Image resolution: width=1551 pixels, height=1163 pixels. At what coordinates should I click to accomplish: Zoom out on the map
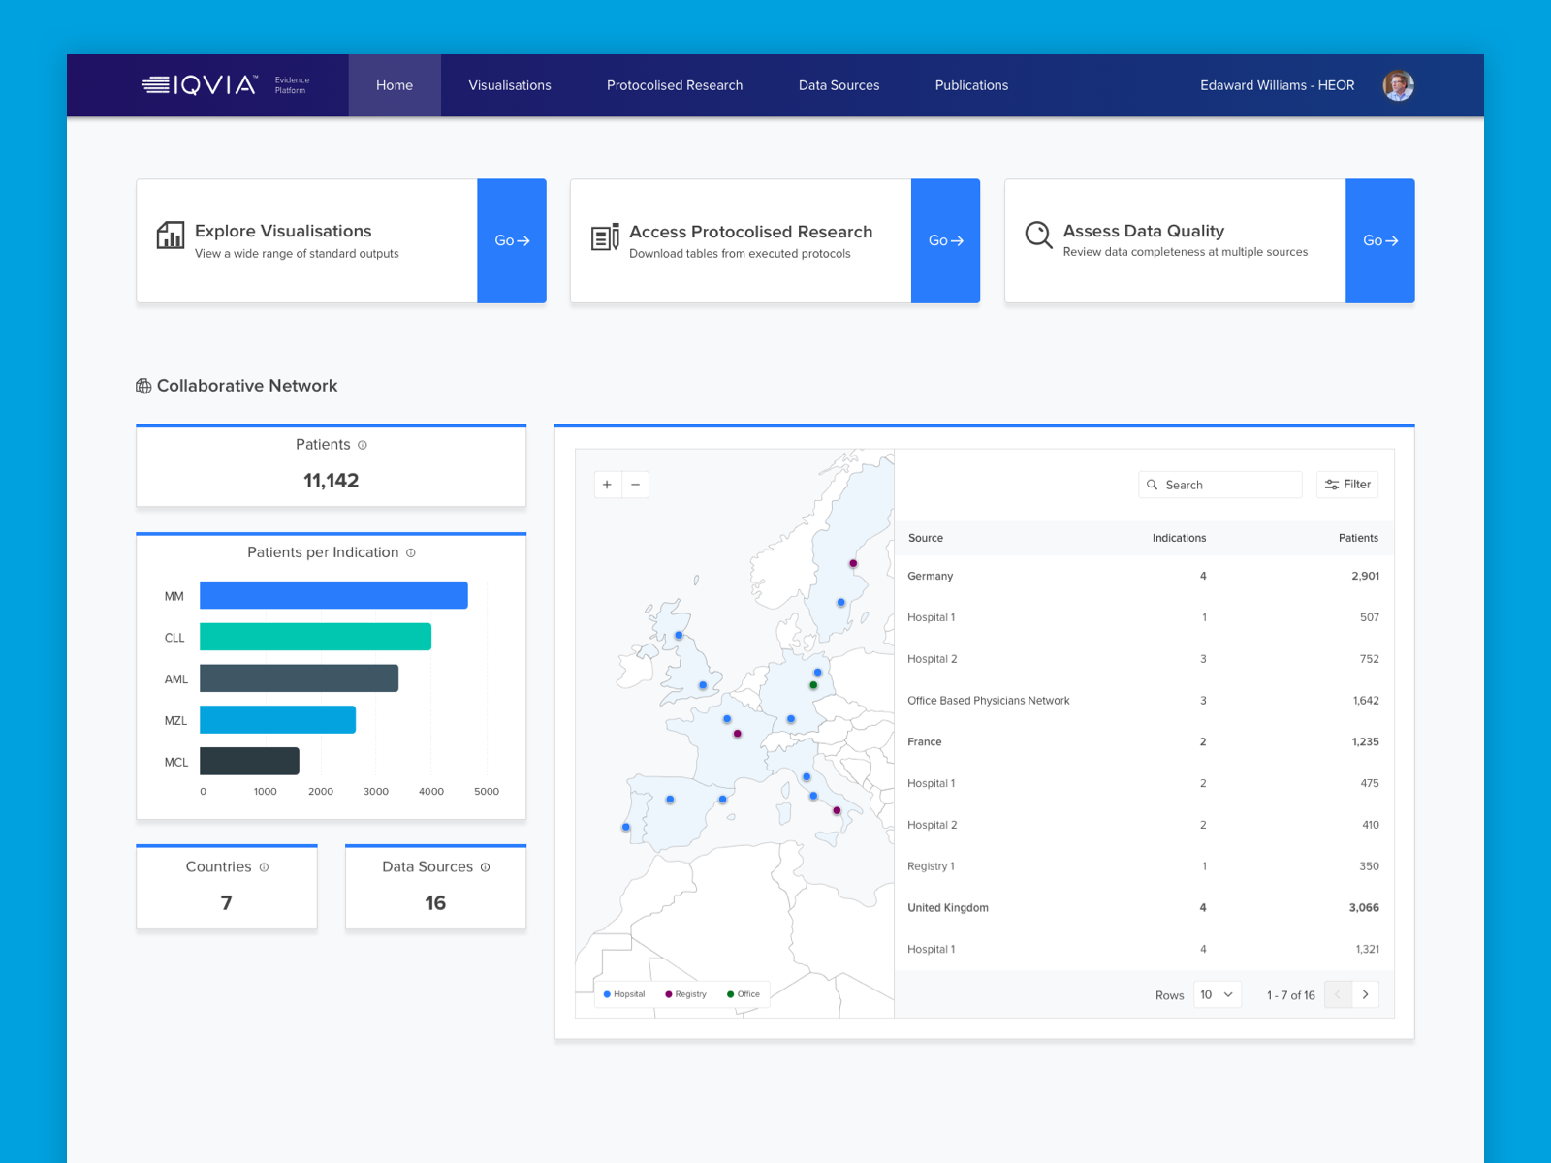636,485
